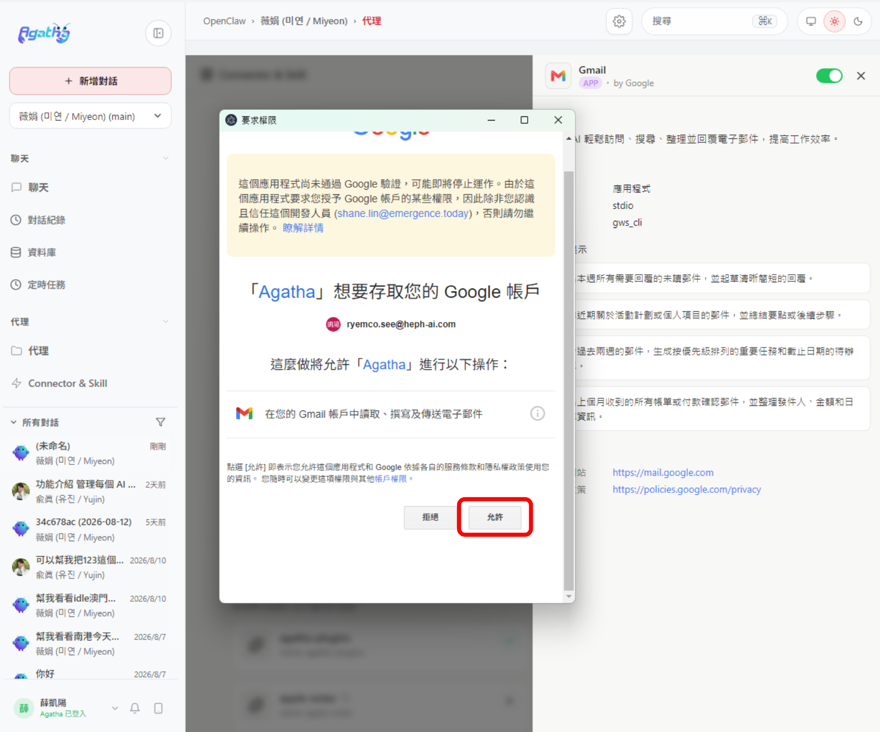Click the 對話紀錄 clock icon
Screen dimensions: 880x732
[x=16, y=220]
